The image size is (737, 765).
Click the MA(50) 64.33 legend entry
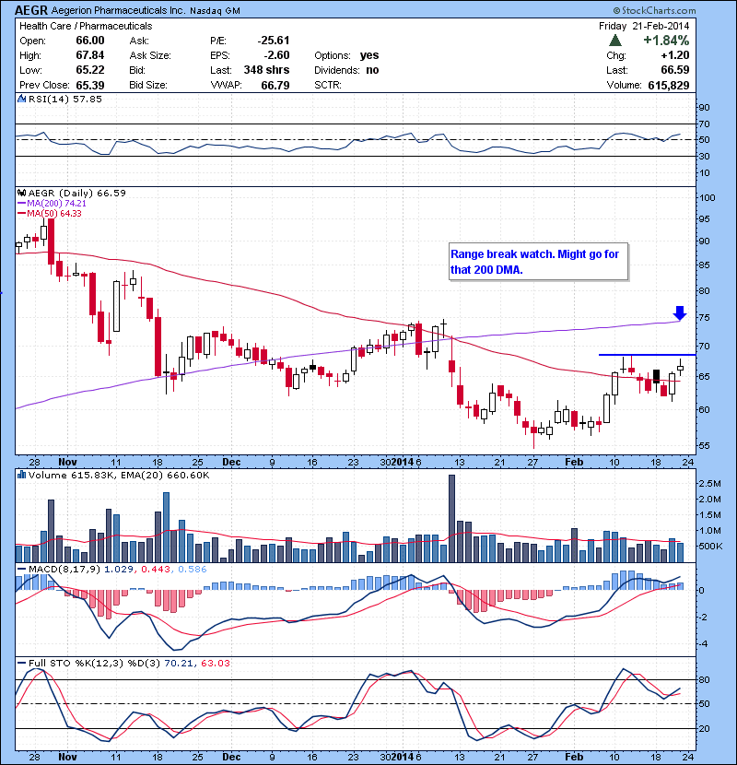point(49,214)
